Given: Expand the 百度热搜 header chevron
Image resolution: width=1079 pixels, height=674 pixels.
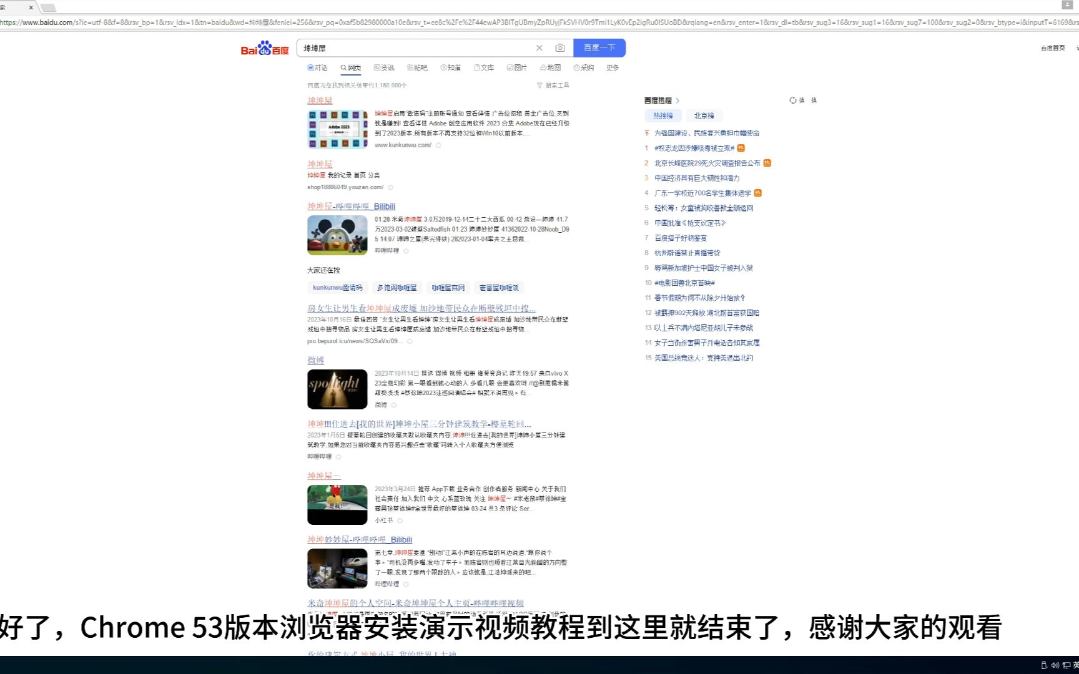Looking at the screenshot, I should pyautogui.click(x=677, y=100).
